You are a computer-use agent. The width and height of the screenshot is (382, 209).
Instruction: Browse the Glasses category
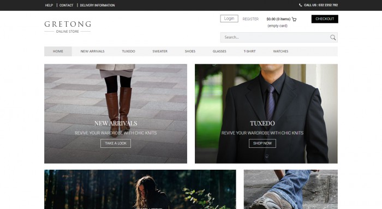pyautogui.click(x=219, y=51)
